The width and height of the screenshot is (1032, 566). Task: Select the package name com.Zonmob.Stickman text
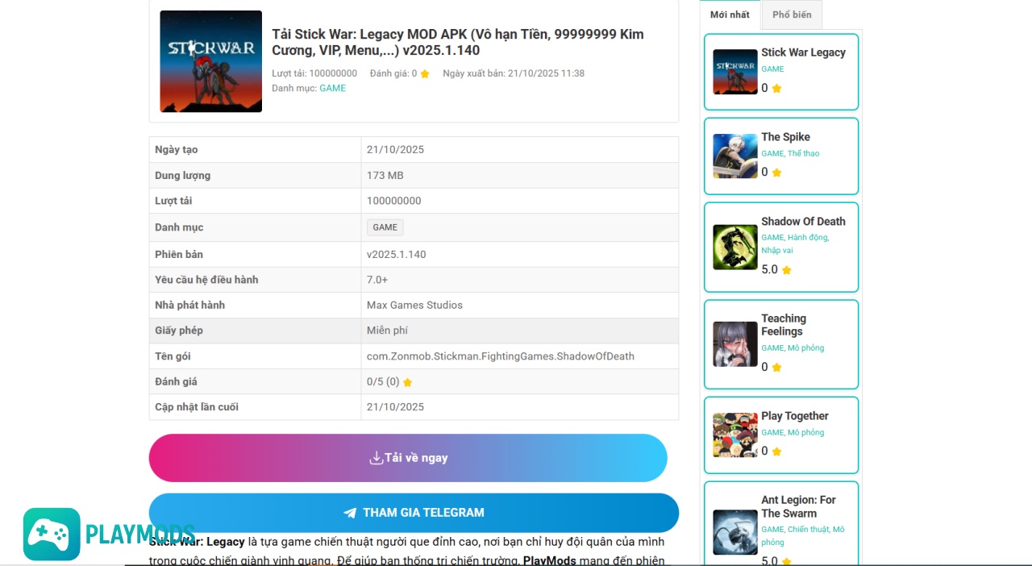tap(501, 356)
